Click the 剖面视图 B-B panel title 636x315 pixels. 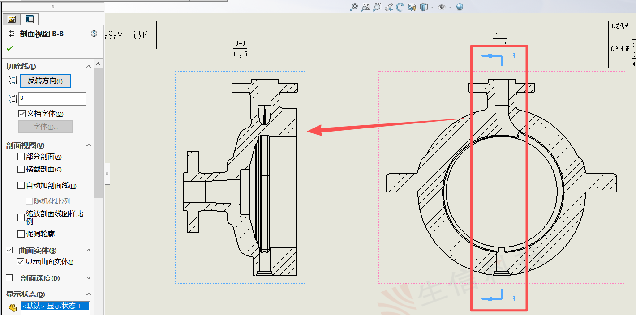pyautogui.click(x=42, y=34)
